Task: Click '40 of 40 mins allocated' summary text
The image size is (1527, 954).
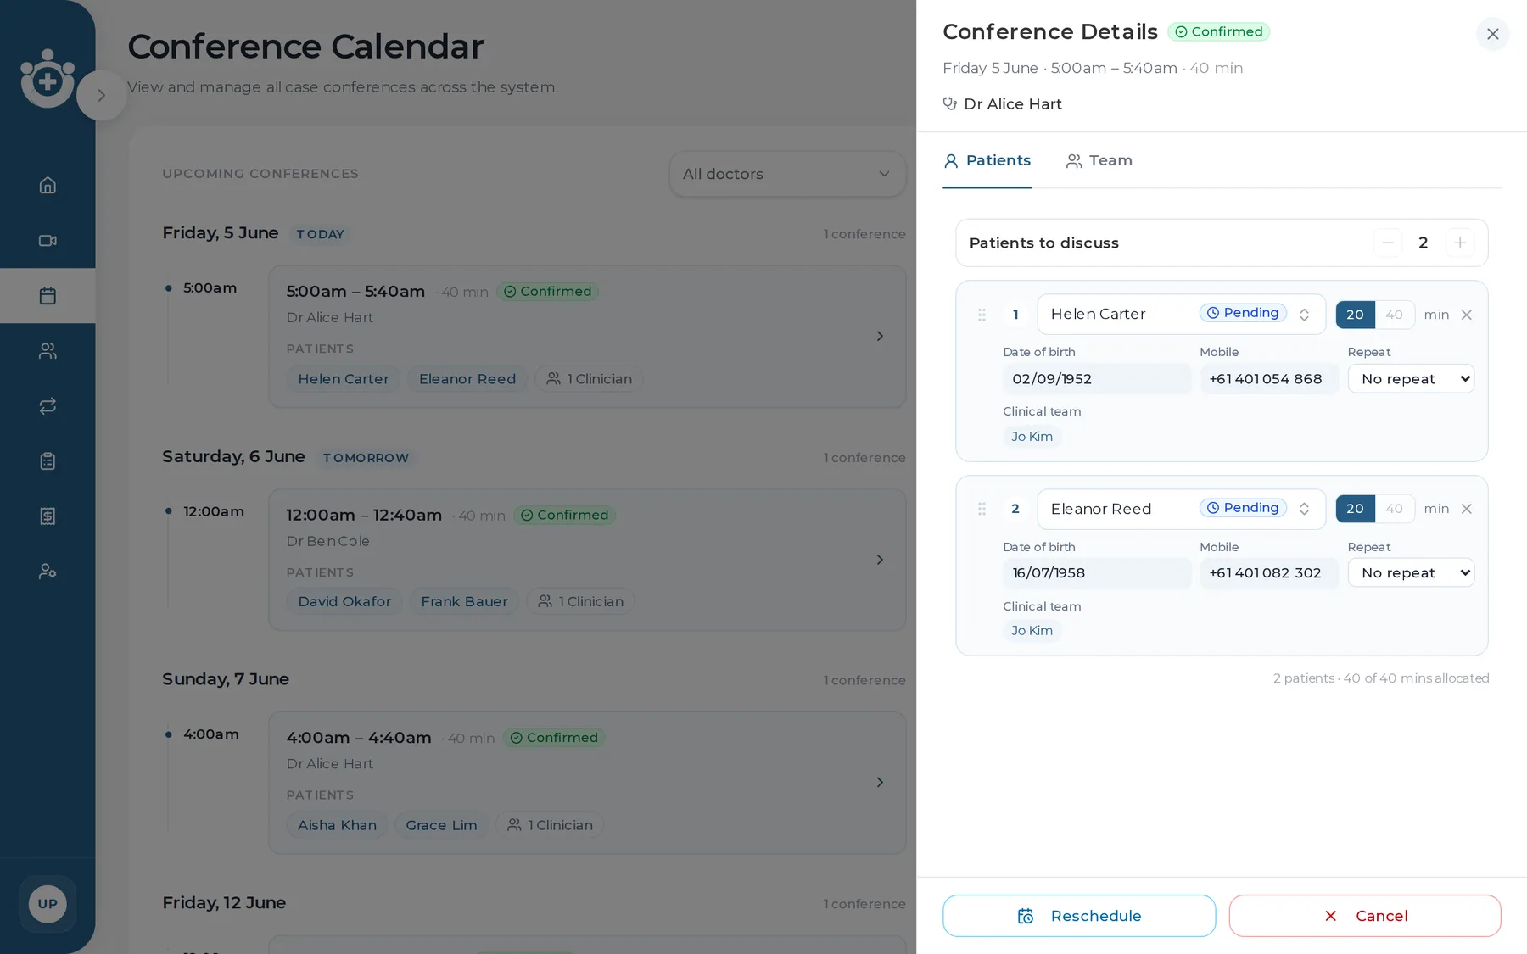Action: coord(1416,678)
